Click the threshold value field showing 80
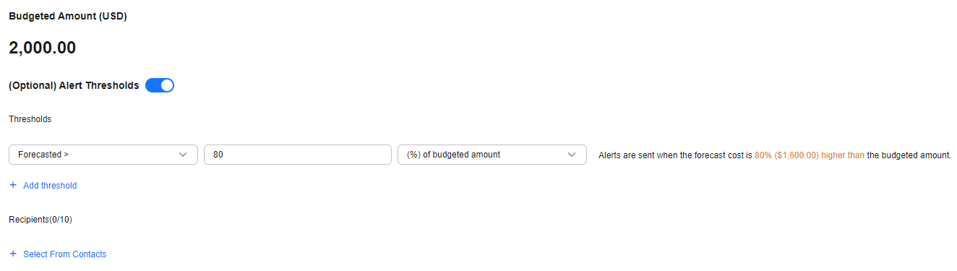 298,155
